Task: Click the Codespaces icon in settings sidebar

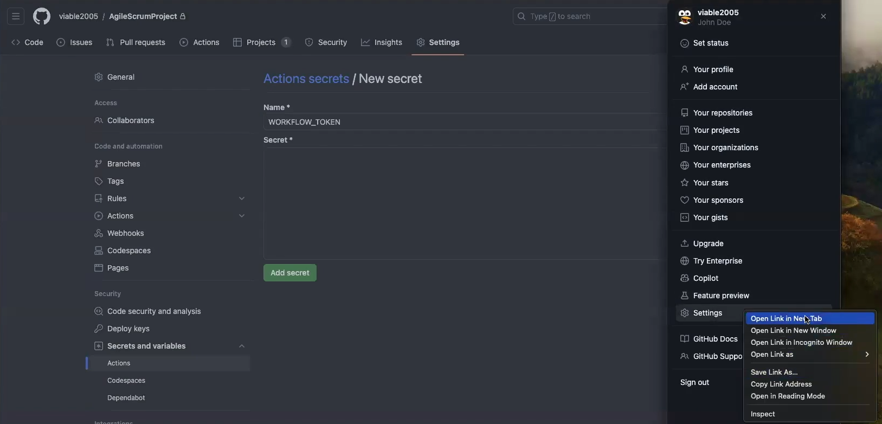Action: tap(99, 250)
